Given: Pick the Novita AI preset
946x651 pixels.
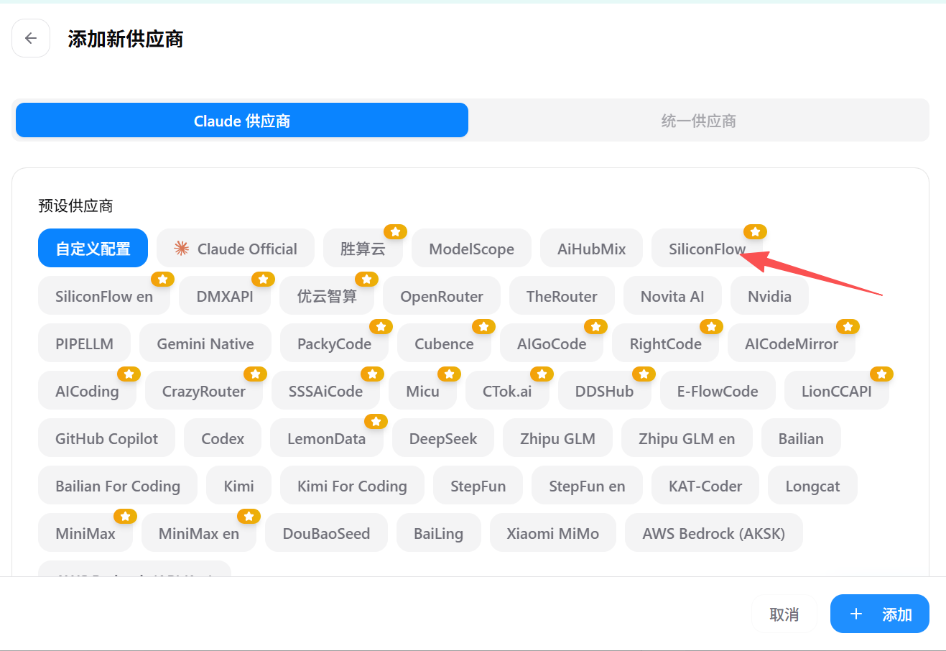Looking at the screenshot, I should (672, 296).
